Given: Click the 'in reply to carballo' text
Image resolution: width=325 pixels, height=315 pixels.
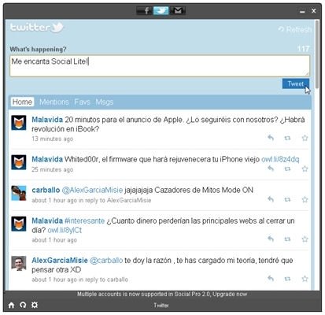Looking at the screenshot, I should coord(103,280).
